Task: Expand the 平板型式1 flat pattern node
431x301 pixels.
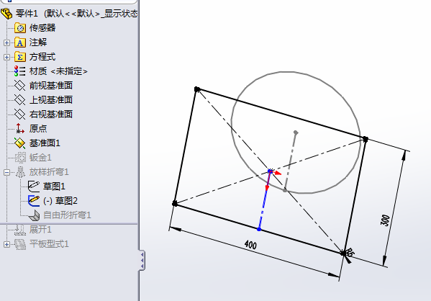Action: click(x=7, y=244)
